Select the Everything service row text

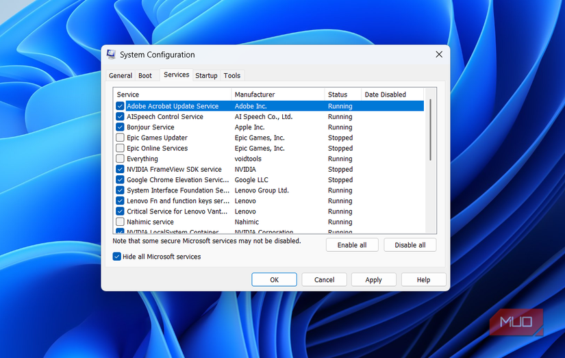(x=142, y=159)
